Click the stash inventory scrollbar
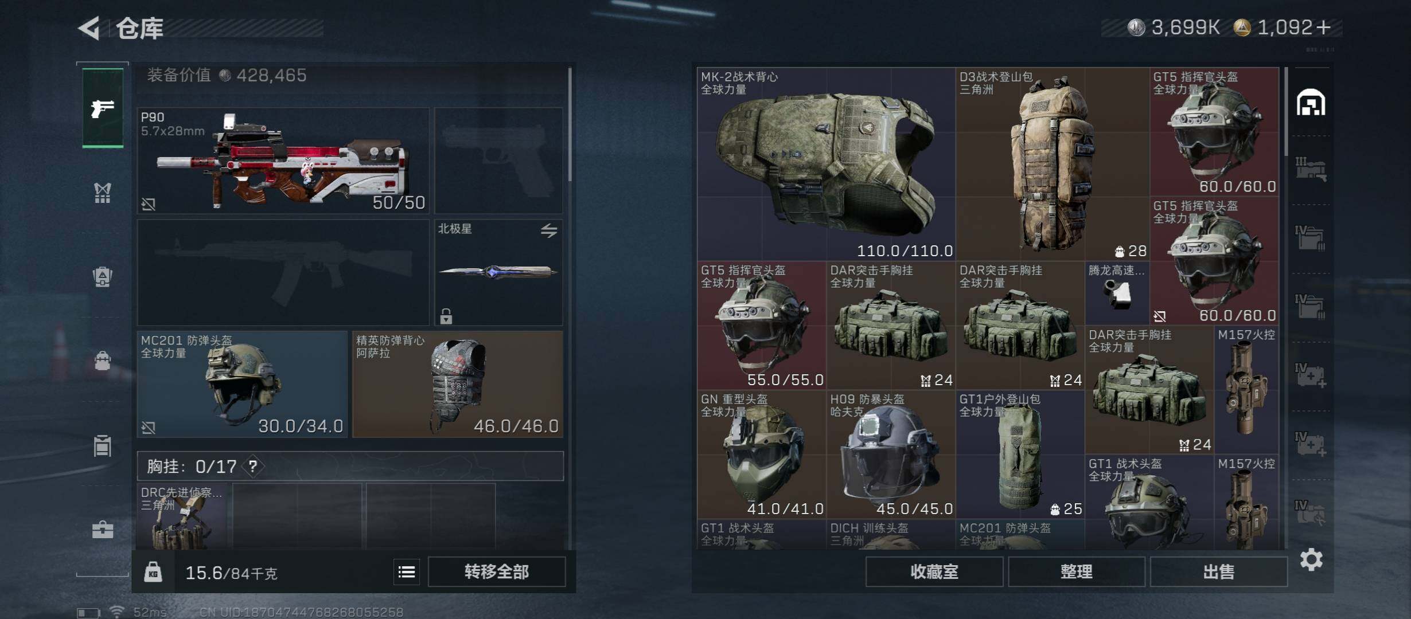 [x=1287, y=112]
